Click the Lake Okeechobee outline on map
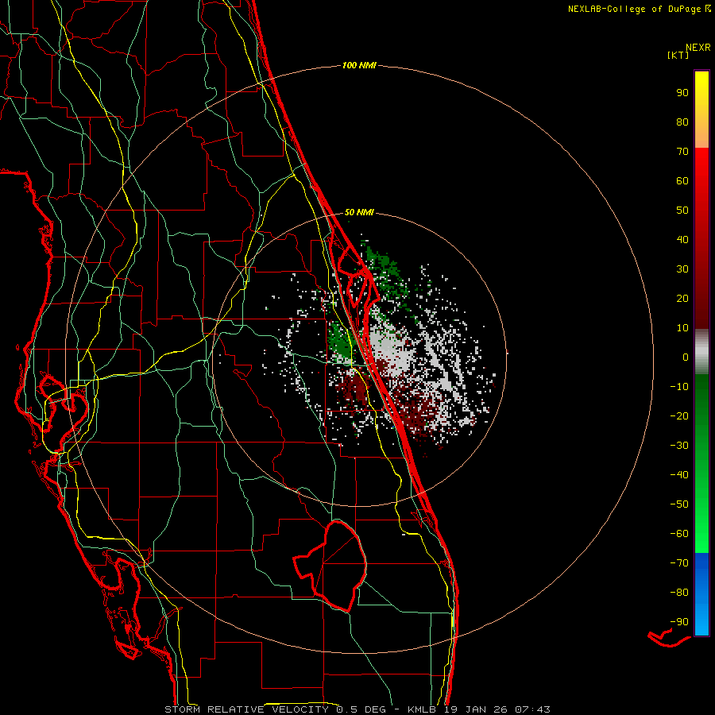The height and width of the screenshot is (715, 715). click(x=331, y=566)
